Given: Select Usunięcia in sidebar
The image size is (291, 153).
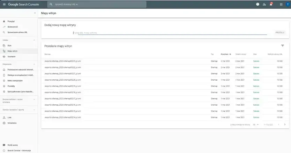Looking at the screenshot, I should tap(12, 56).
